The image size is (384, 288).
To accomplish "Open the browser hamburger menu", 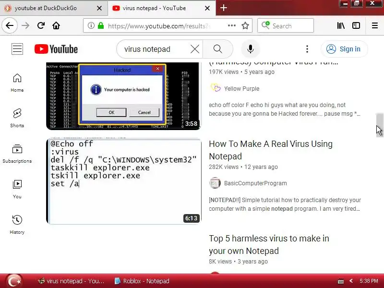I will 375,25.
